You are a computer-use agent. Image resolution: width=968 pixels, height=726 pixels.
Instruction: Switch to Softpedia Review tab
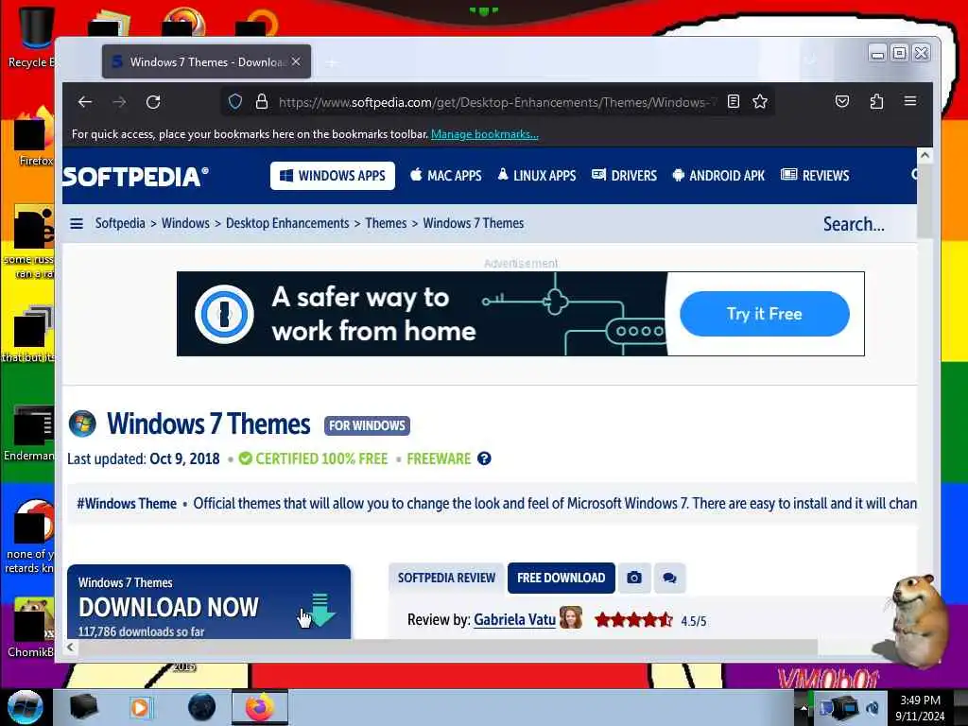click(x=446, y=578)
